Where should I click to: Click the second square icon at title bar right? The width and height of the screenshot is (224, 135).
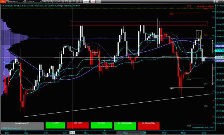pos(217,1)
